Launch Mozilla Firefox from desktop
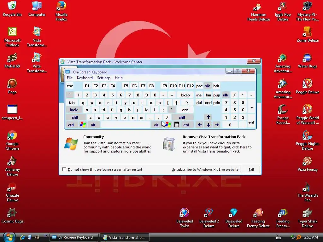The image size is (323, 242). click(x=62, y=11)
